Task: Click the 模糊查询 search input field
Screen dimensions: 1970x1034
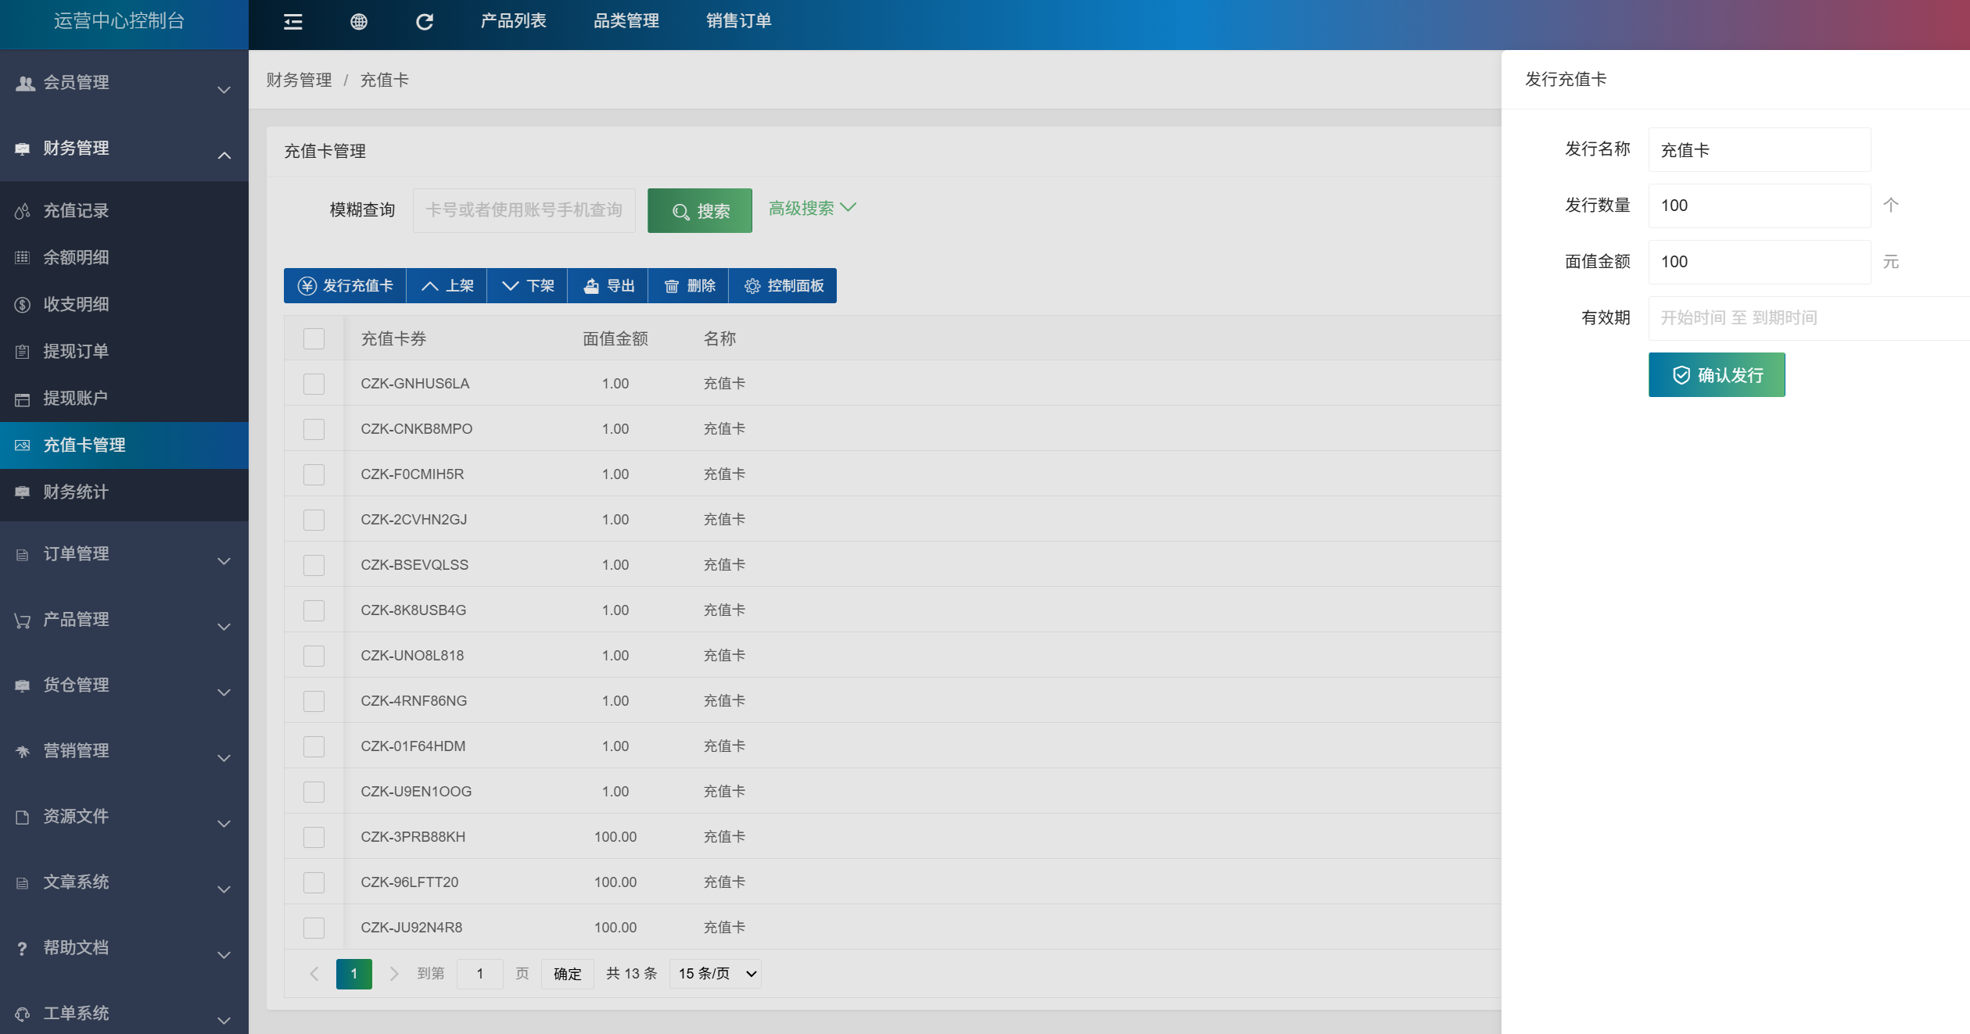Action: [524, 210]
